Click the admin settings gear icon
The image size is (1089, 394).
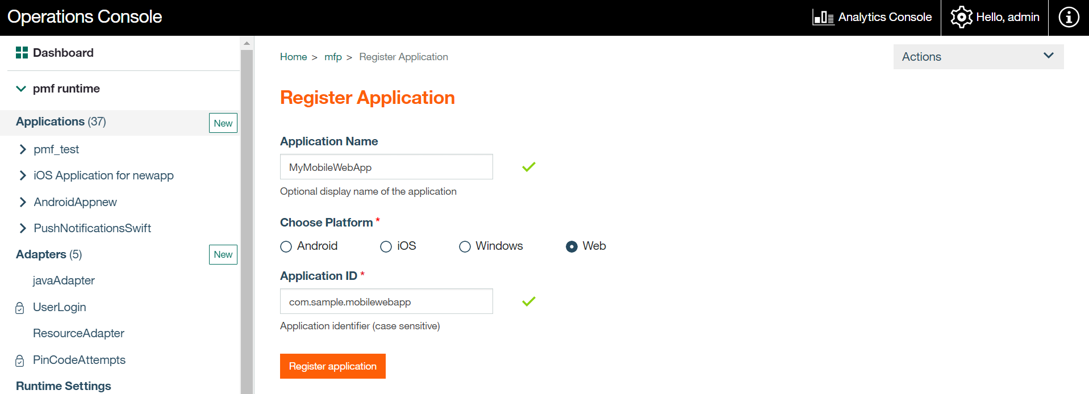961,17
